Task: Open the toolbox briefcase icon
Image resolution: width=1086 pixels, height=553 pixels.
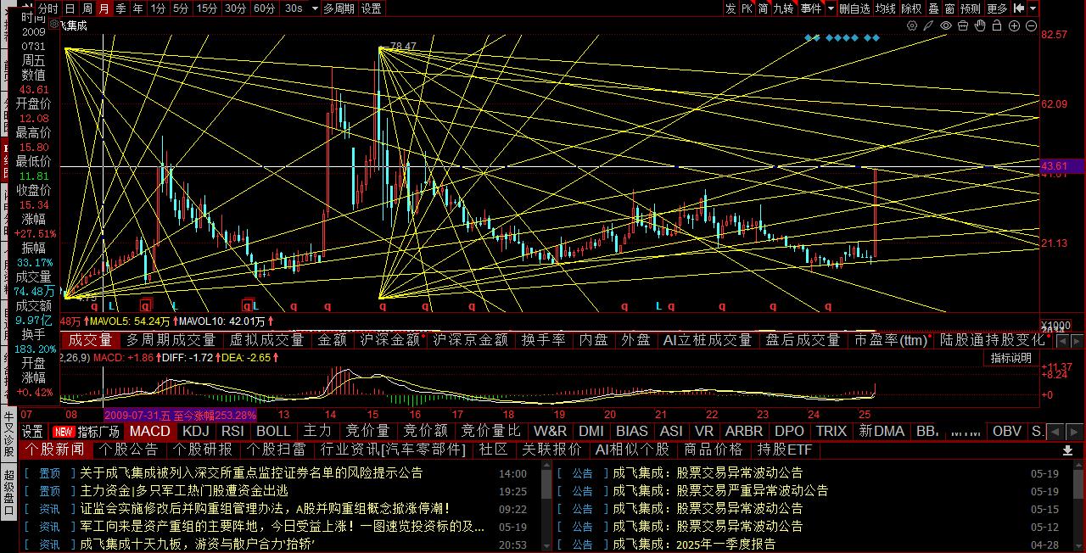Action: 963,25
